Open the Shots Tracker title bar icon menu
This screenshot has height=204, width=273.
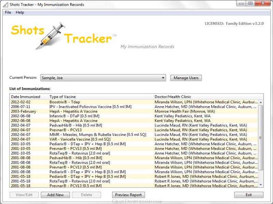tap(5, 4)
